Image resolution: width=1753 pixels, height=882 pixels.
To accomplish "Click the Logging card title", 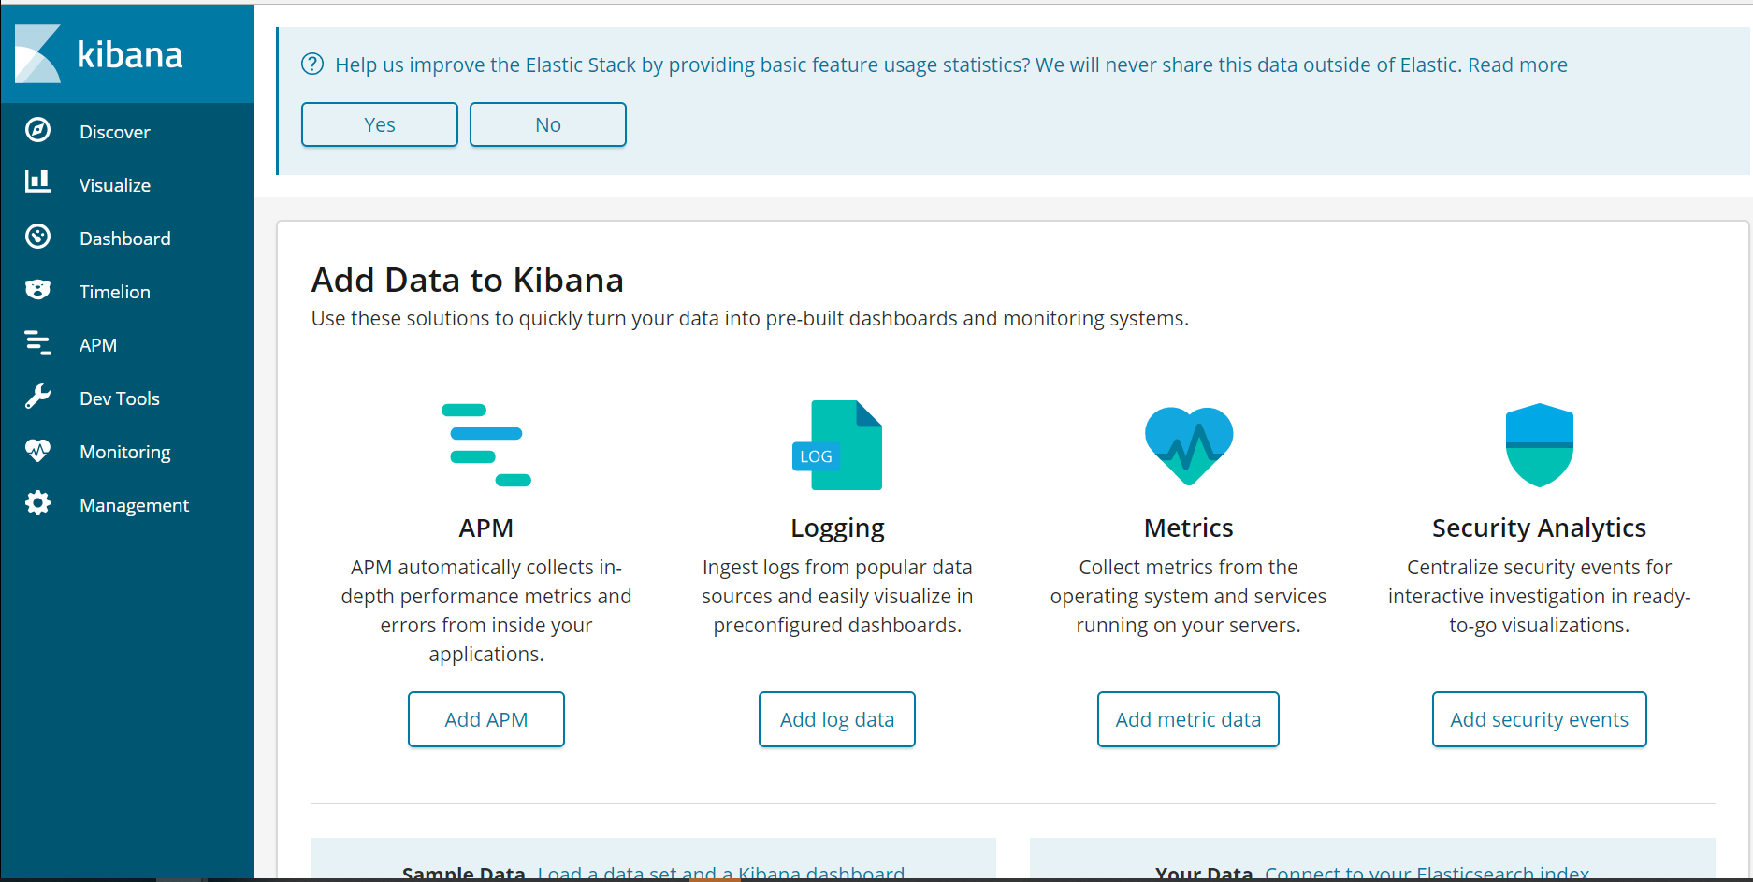I will 837,528.
